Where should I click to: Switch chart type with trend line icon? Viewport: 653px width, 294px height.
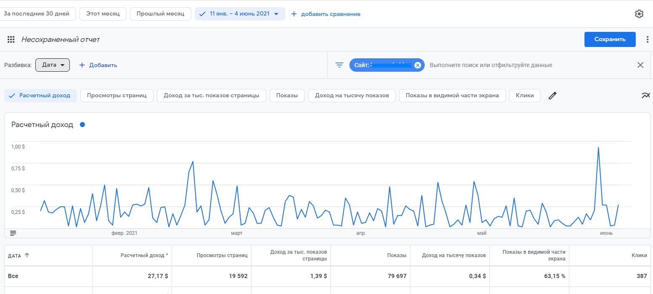click(x=645, y=96)
